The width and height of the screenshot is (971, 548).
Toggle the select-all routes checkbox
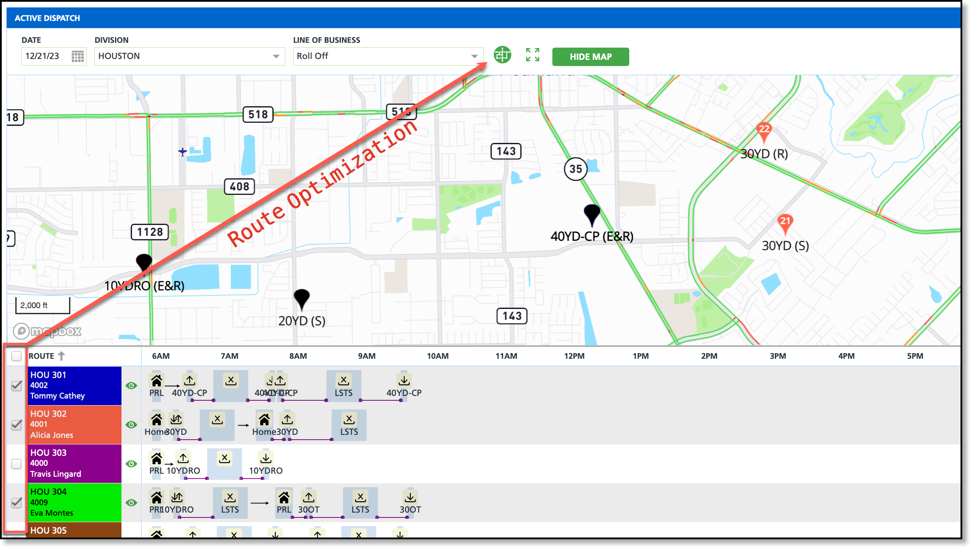pyautogui.click(x=17, y=356)
